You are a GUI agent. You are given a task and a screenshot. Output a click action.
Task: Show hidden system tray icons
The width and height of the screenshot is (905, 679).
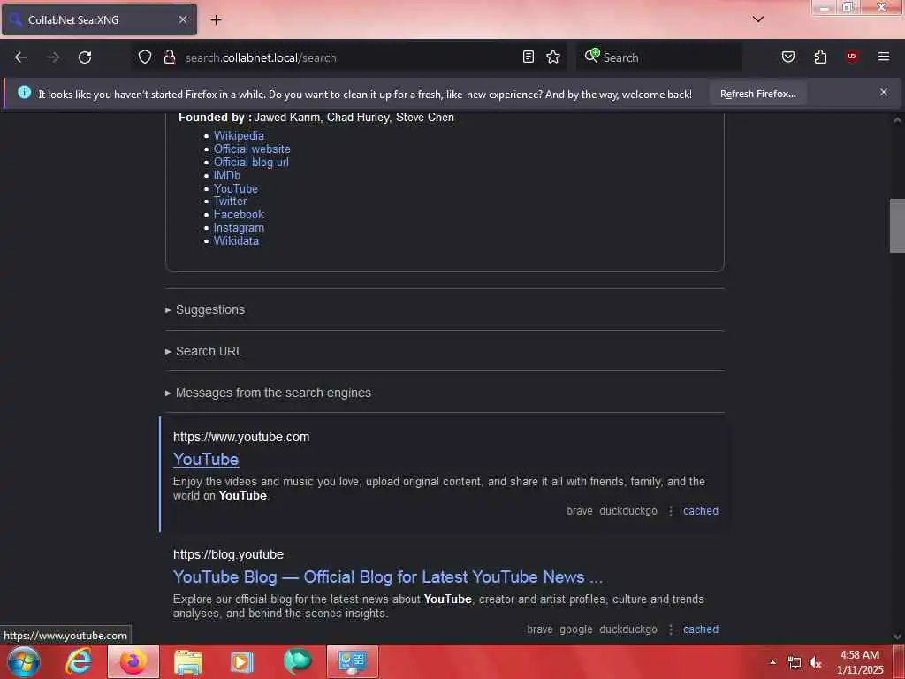(x=772, y=662)
